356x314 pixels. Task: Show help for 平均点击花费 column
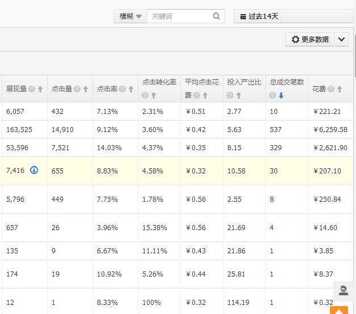pos(197,95)
